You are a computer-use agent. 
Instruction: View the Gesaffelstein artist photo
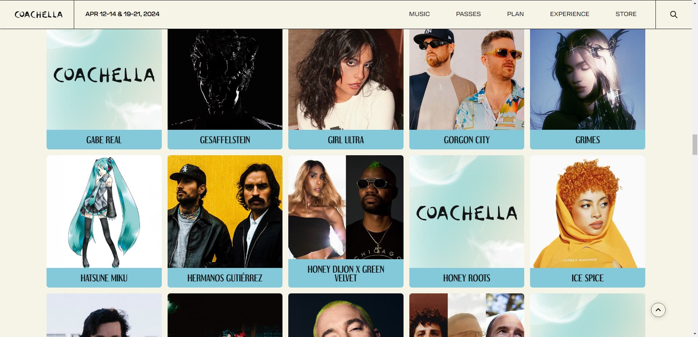225,79
